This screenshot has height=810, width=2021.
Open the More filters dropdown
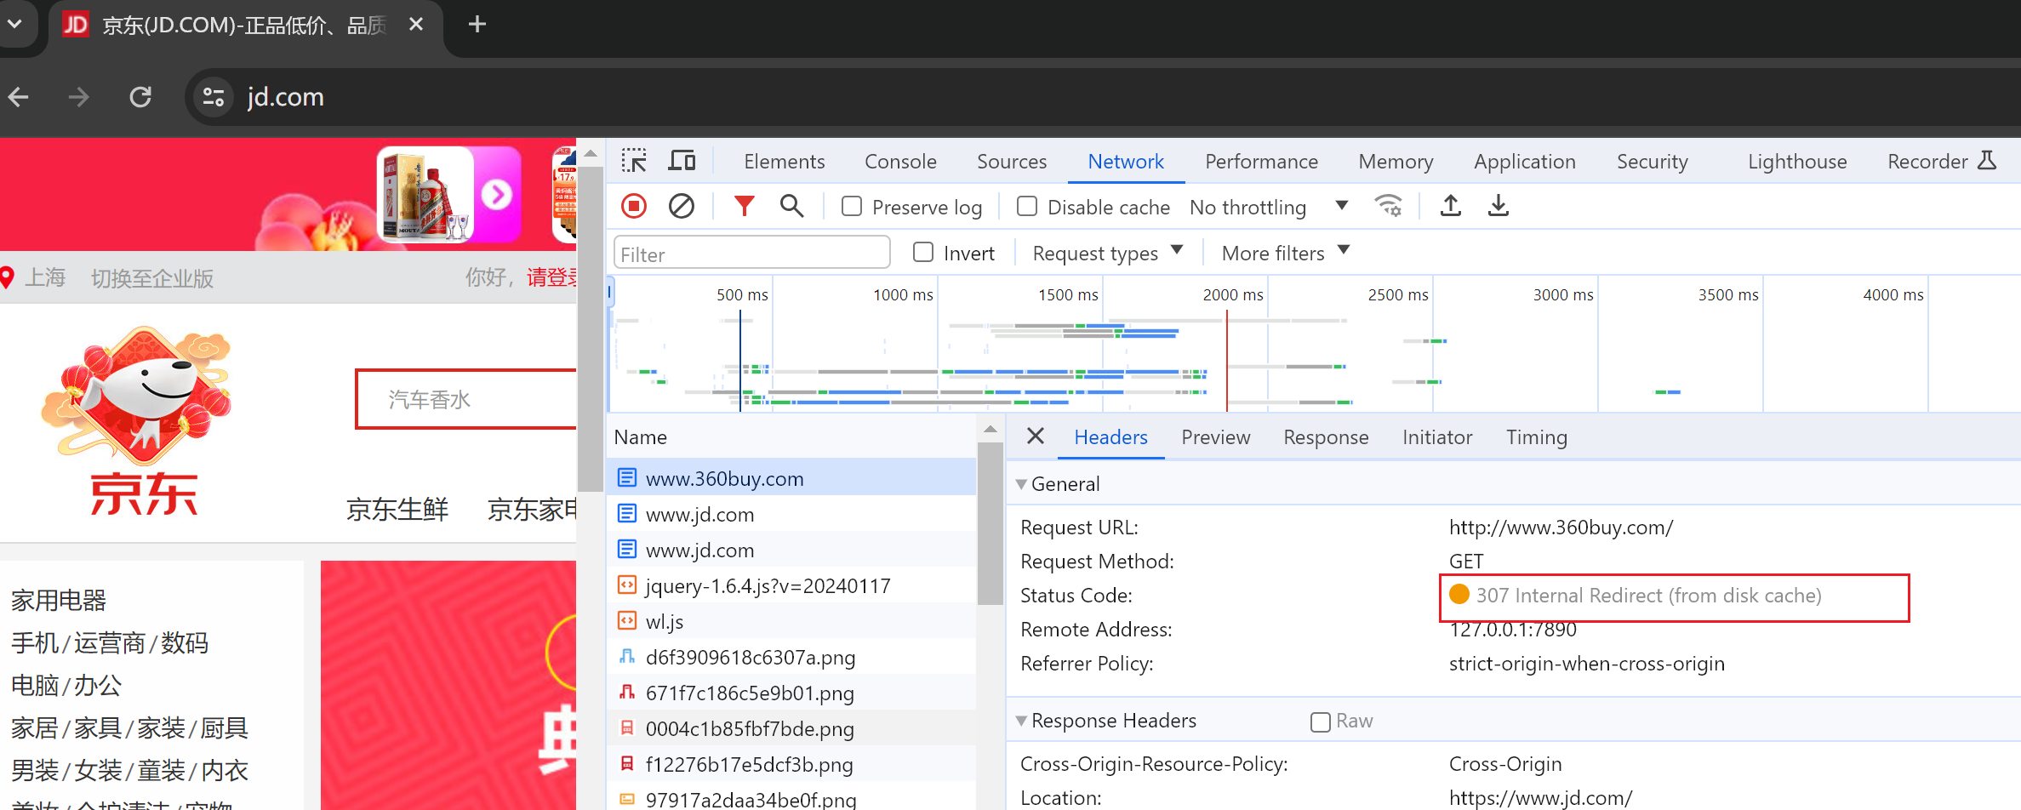click(1285, 253)
